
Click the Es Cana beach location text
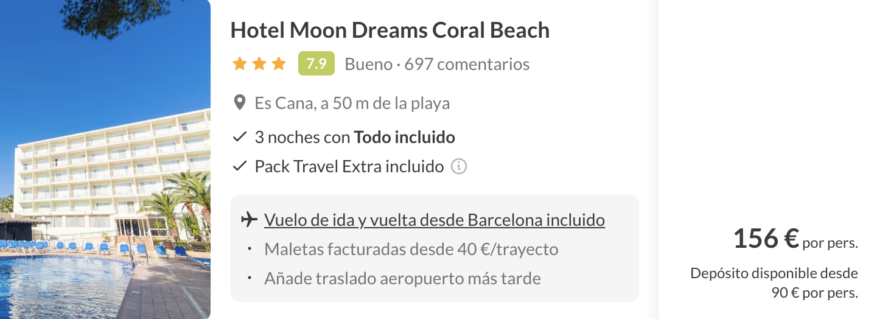(x=352, y=103)
